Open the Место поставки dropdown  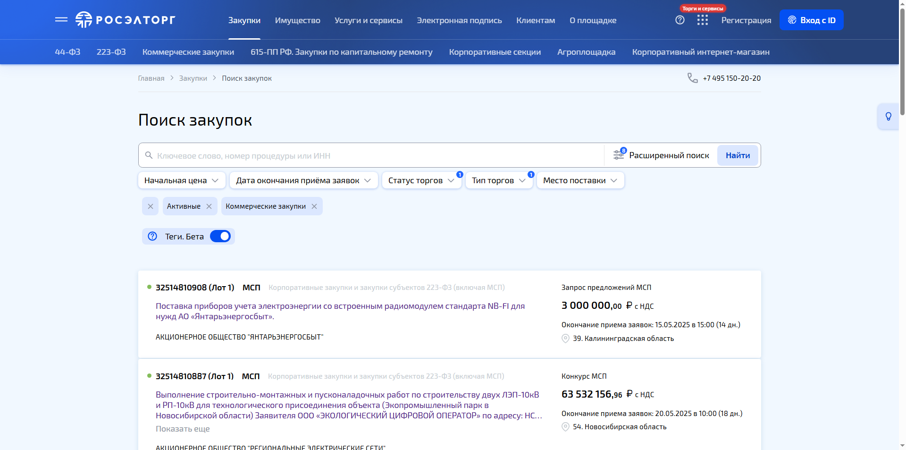coord(580,180)
